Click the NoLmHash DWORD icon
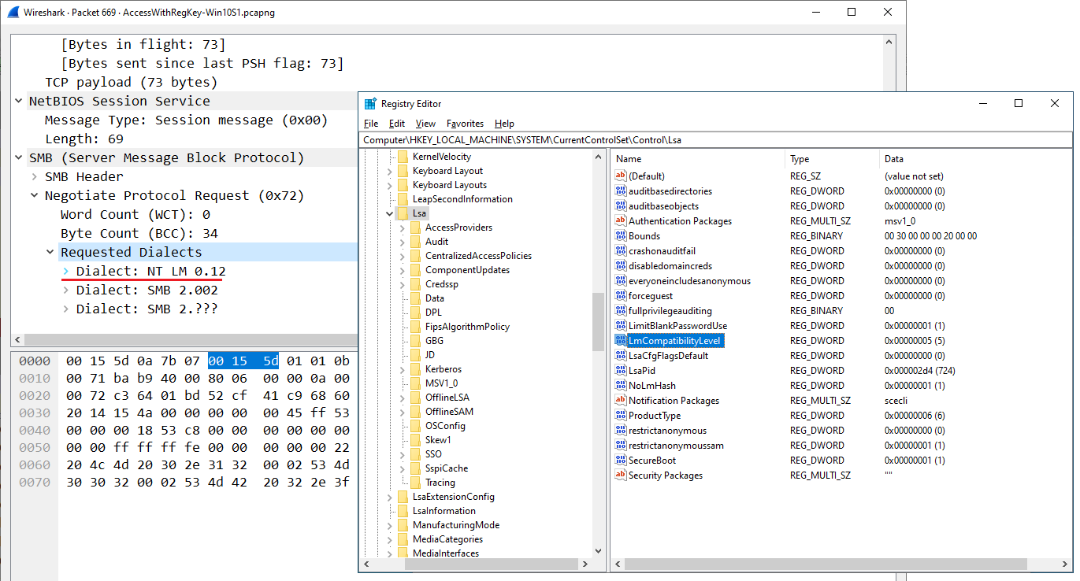1080x581 pixels. pyautogui.click(x=620, y=386)
